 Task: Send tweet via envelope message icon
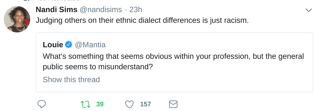tap(173, 104)
